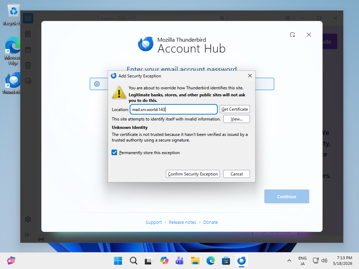
Task: Click the info icon in the notification bar
Action: (97, 84)
